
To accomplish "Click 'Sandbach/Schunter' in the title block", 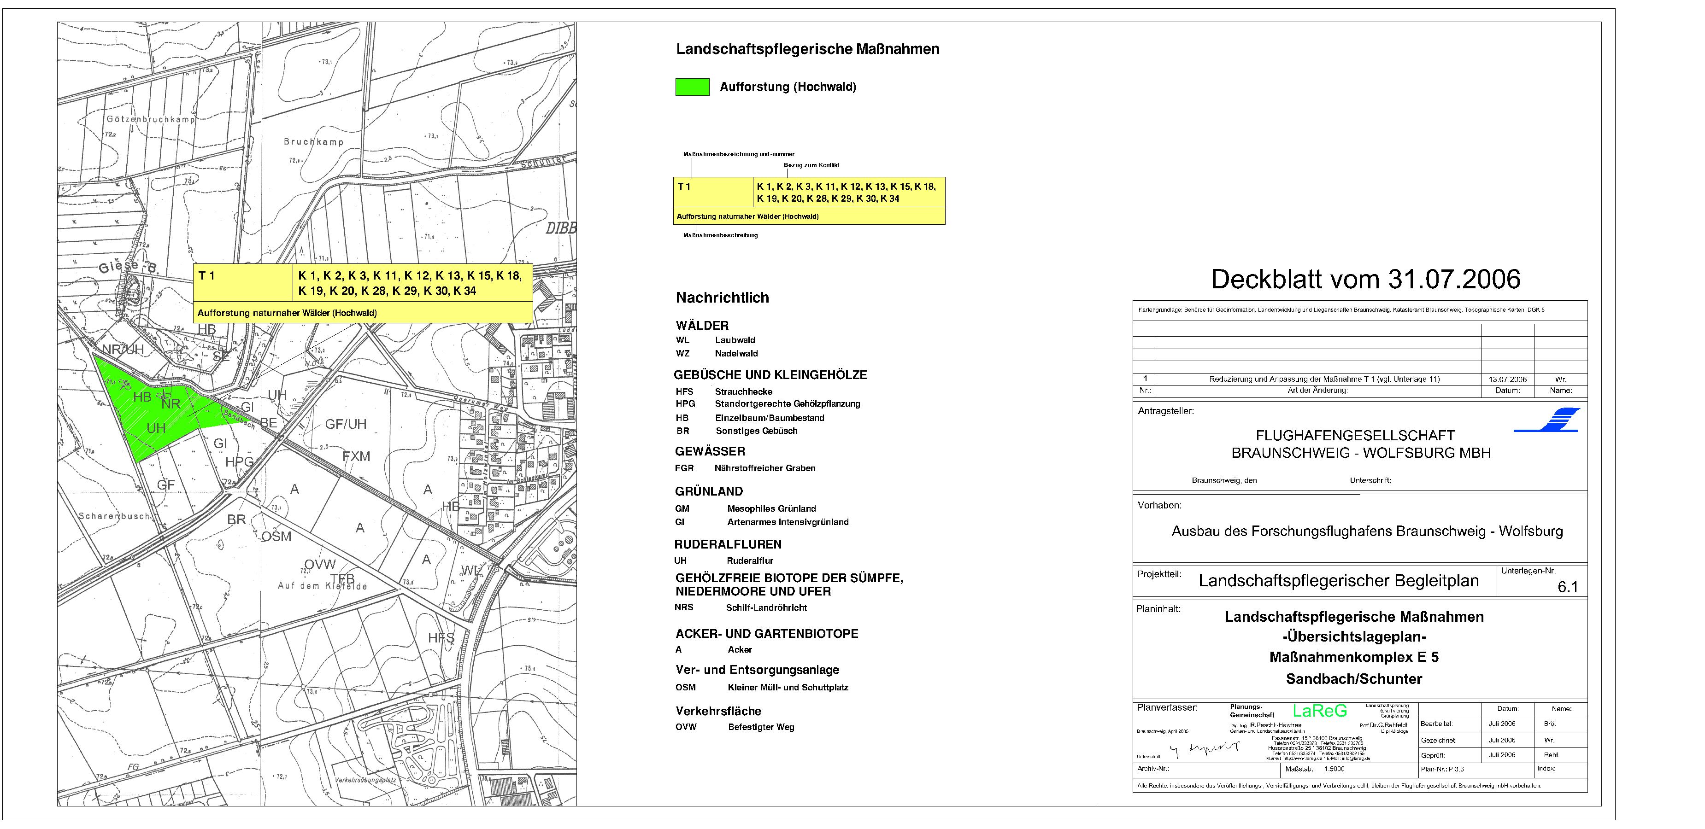I will pyautogui.click(x=1353, y=679).
